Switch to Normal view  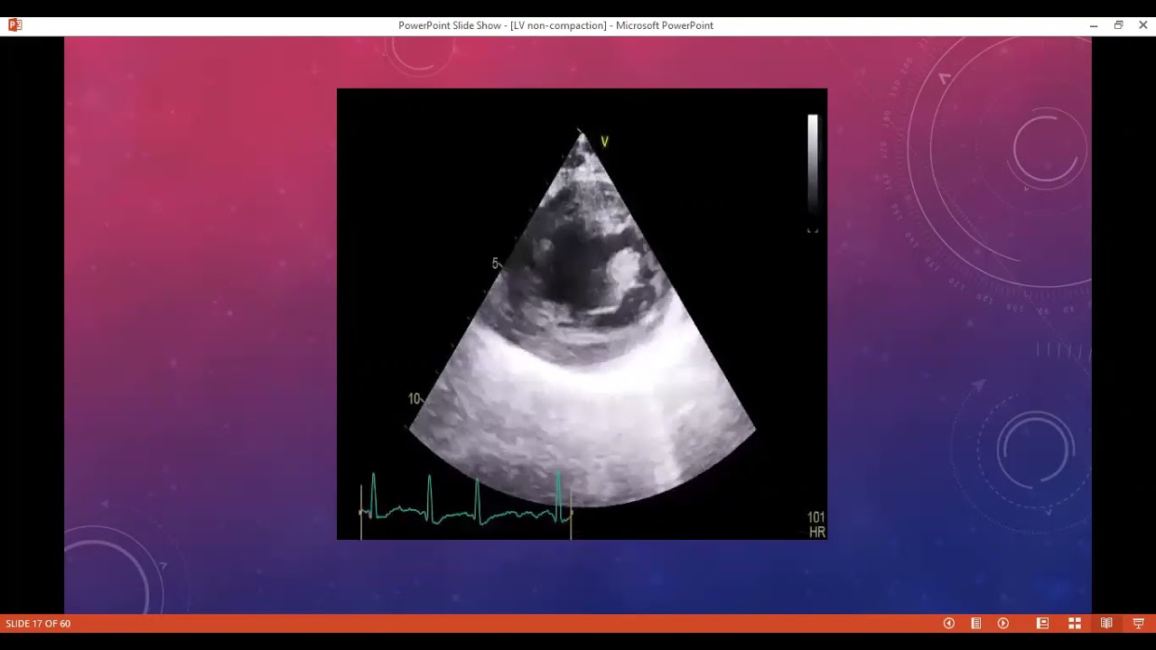1042,623
